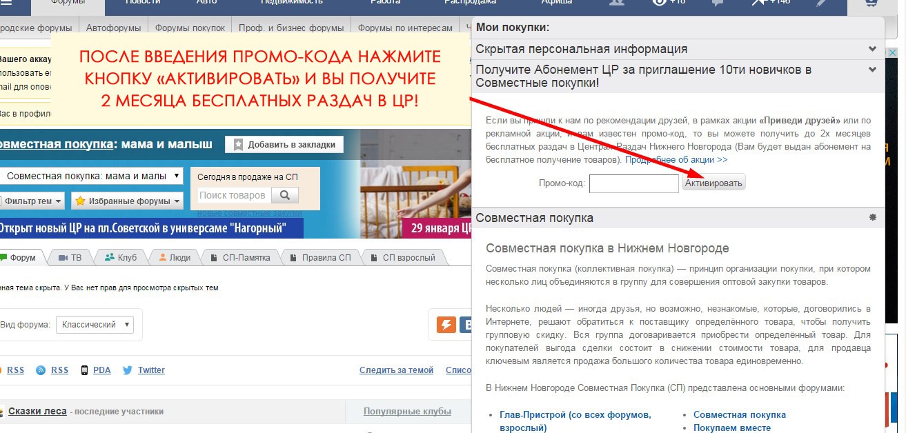
Task: Open Автофорумы in the sub-navigation
Action: [x=113, y=28]
